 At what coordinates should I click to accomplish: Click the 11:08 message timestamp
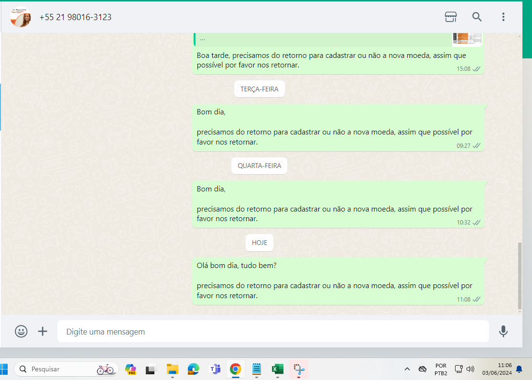pos(464,299)
